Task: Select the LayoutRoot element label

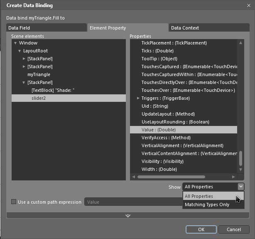Action: (x=35, y=51)
